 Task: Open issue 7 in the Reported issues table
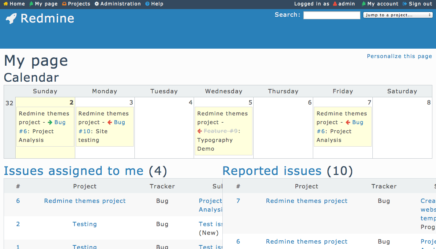point(238,201)
